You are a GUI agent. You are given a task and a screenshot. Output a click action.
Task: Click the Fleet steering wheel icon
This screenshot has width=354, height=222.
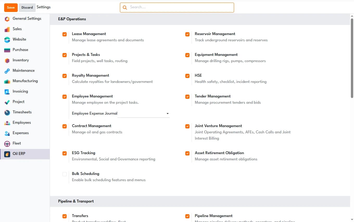point(7,143)
